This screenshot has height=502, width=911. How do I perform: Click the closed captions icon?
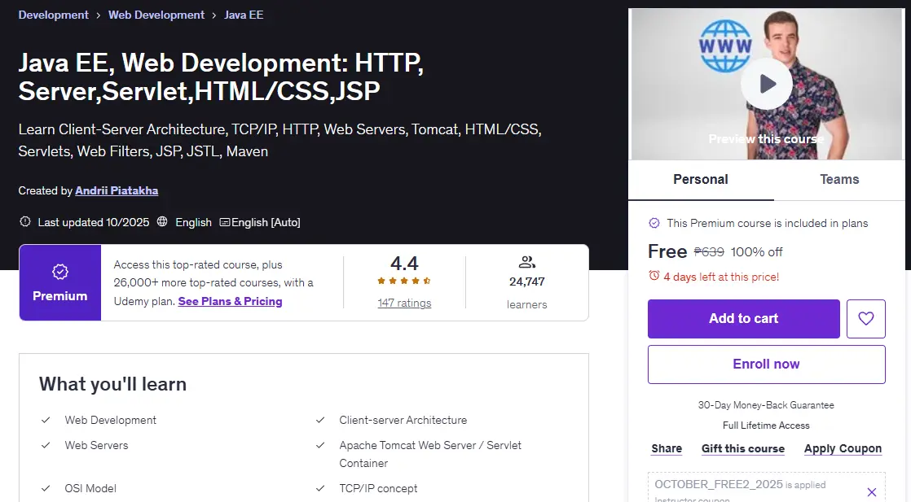click(224, 222)
